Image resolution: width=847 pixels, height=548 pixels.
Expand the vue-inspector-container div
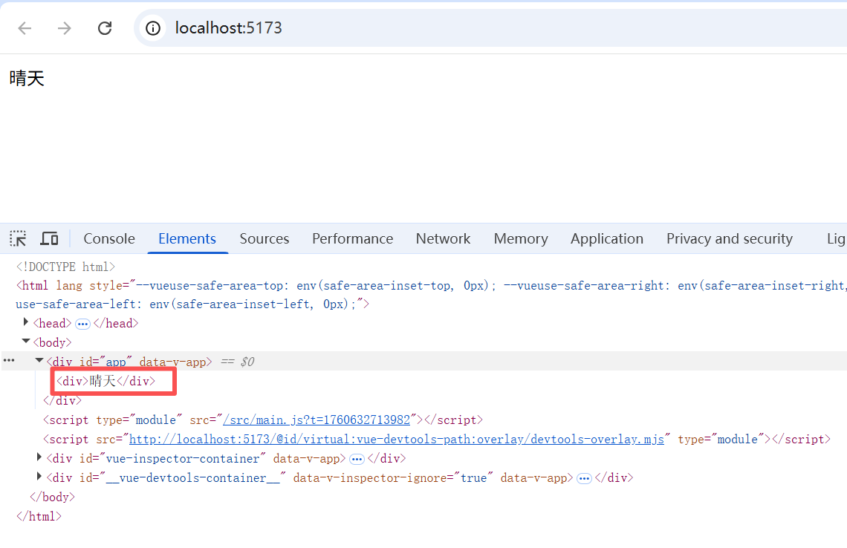[x=39, y=457]
